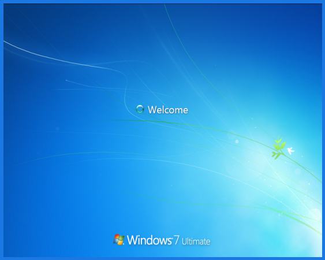
Task: Click the "Ultimate" edition label
Action: (196, 242)
